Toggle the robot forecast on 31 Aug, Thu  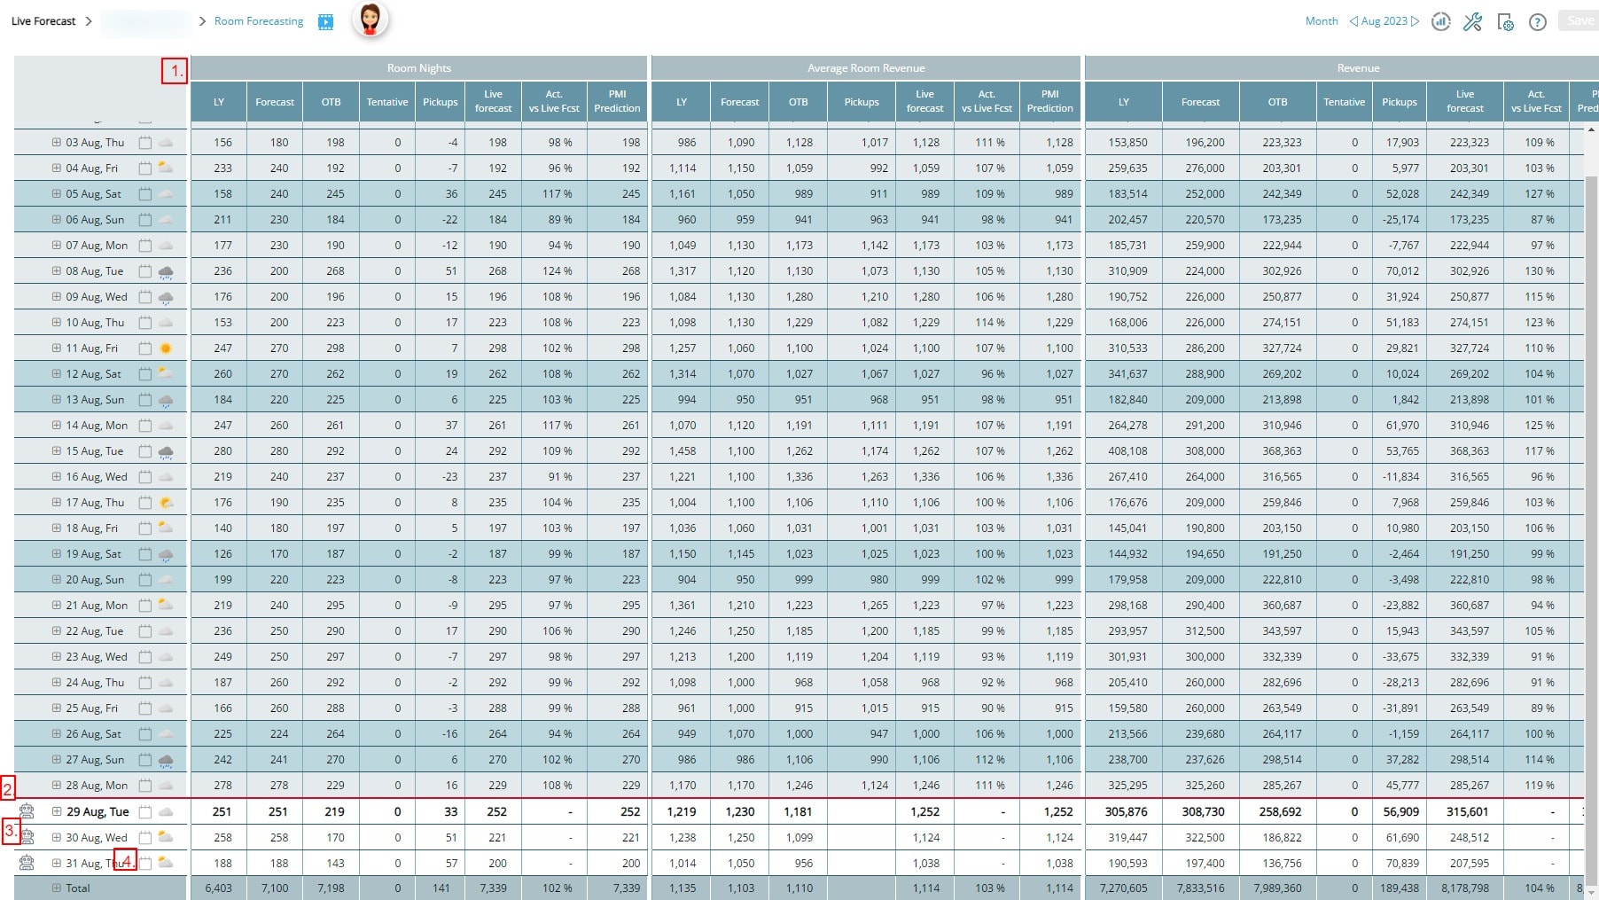point(27,863)
